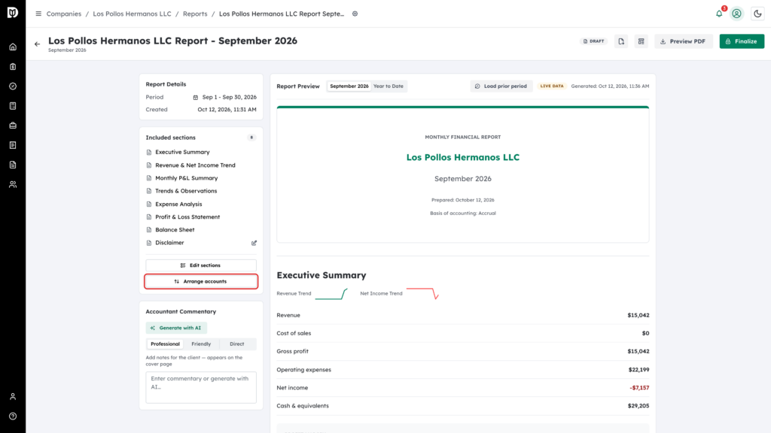Image resolution: width=771 pixels, height=433 pixels.
Task: Open the profile icon at sidebar bottom
Action: tap(13, 397)
